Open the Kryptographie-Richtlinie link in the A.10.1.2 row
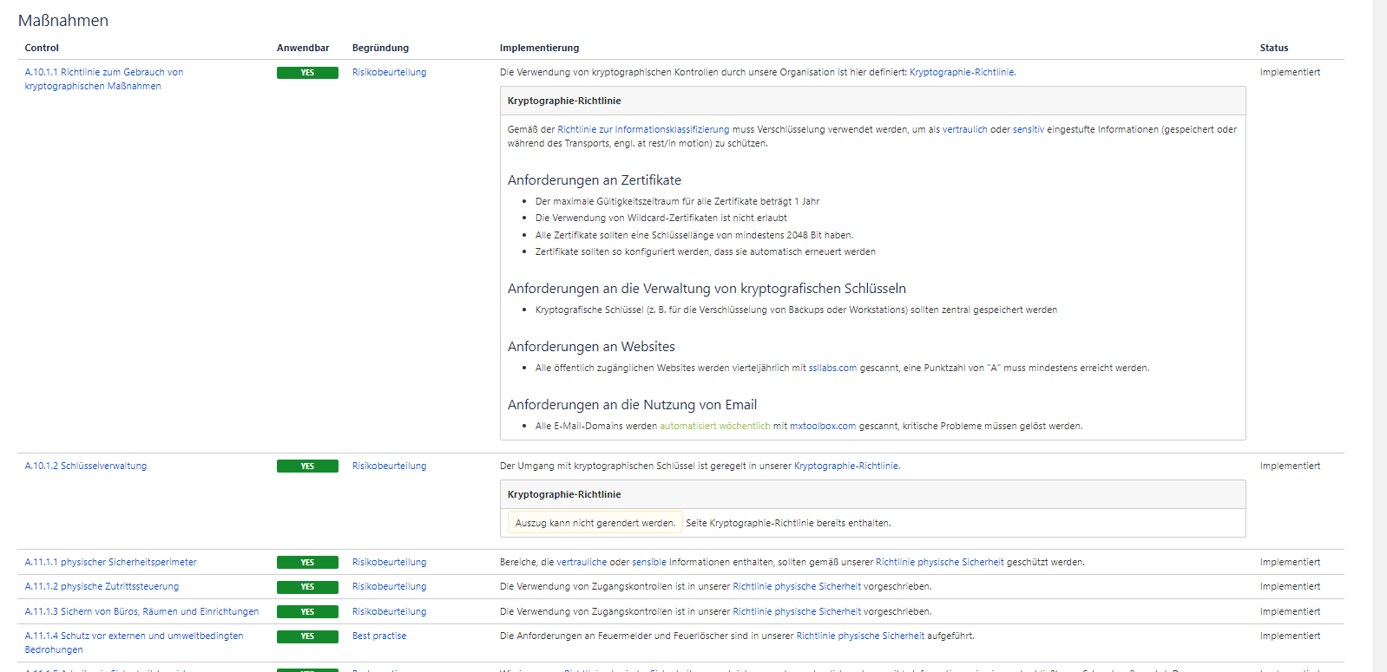1387x672 pixels. tap(845, 466)
